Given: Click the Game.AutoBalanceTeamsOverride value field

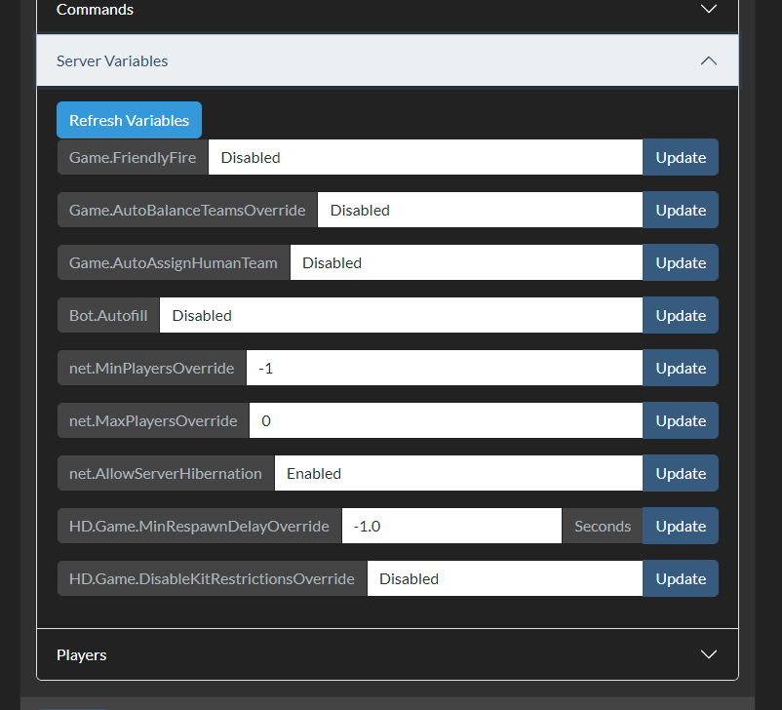Looking at the screenshot, I should point(480,210).
